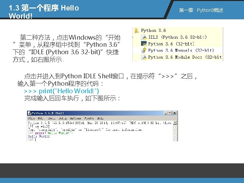Click the line "输入第一个Python程序的代码"
The height and width of the screenshot is (183, 244).
(60, 84)
